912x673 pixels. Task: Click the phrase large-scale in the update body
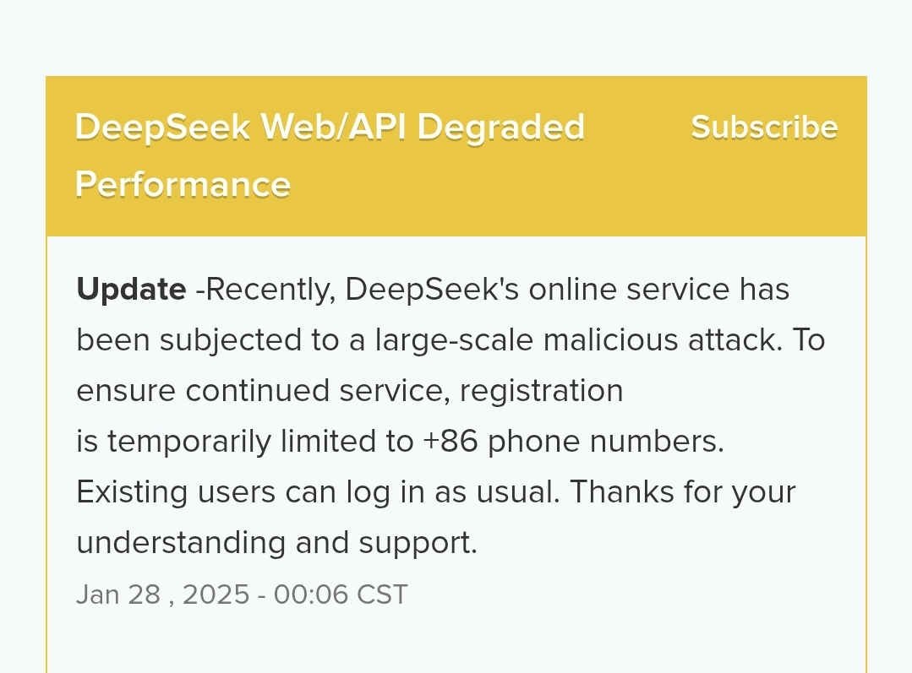[454, 340]
